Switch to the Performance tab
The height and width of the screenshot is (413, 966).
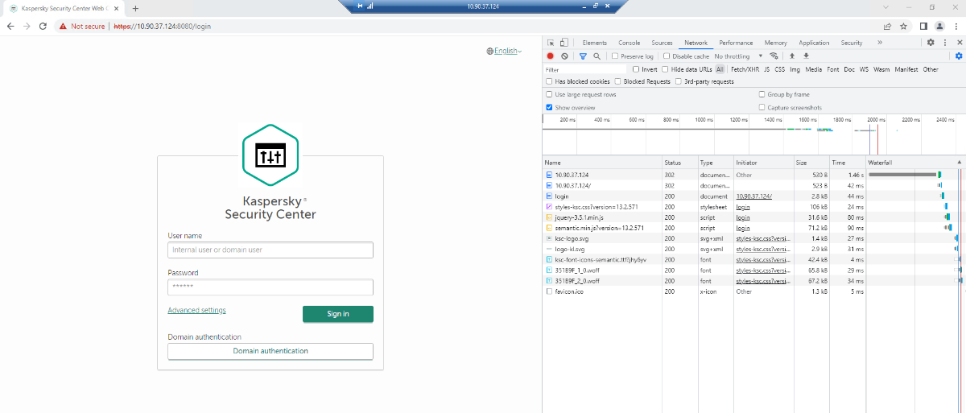(x=736, y=43)
